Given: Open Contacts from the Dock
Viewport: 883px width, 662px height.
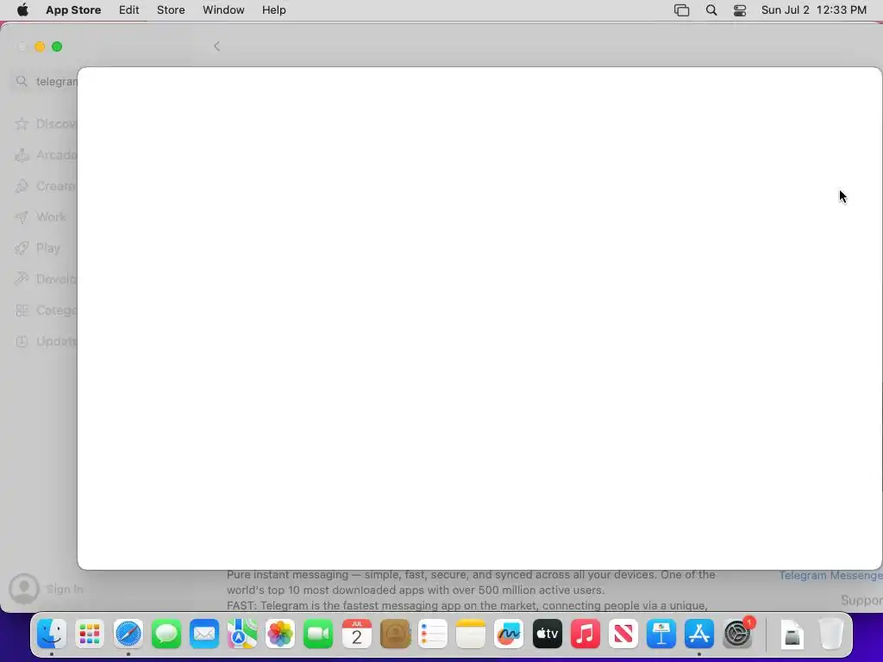Looking at the screenshot, I should (395, 634).
